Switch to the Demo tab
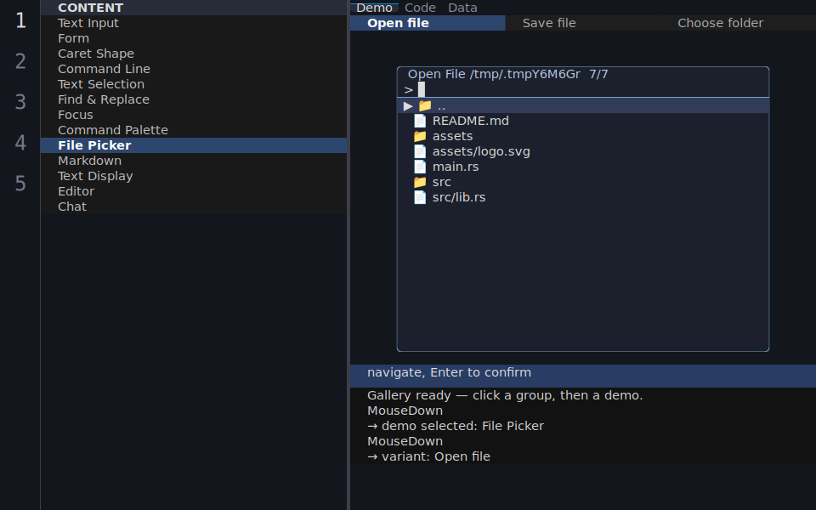 coord(374,8)
